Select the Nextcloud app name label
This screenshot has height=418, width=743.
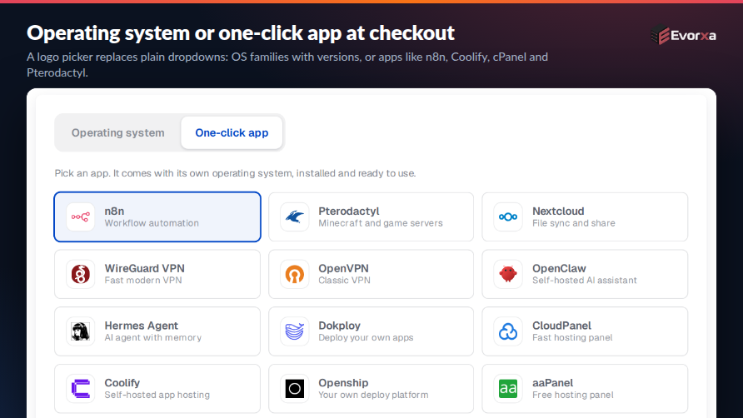[x=558, y=211]
